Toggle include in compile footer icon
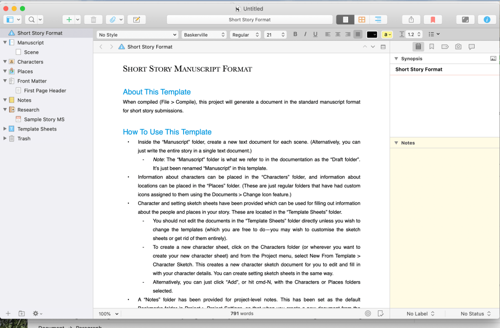Image resolution: width=500 pixels, height=328 pixels. 380,314
